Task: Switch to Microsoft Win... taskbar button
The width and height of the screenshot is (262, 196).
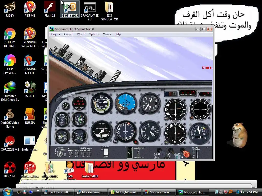Action: pyautogui.click(x=159, y=192)
